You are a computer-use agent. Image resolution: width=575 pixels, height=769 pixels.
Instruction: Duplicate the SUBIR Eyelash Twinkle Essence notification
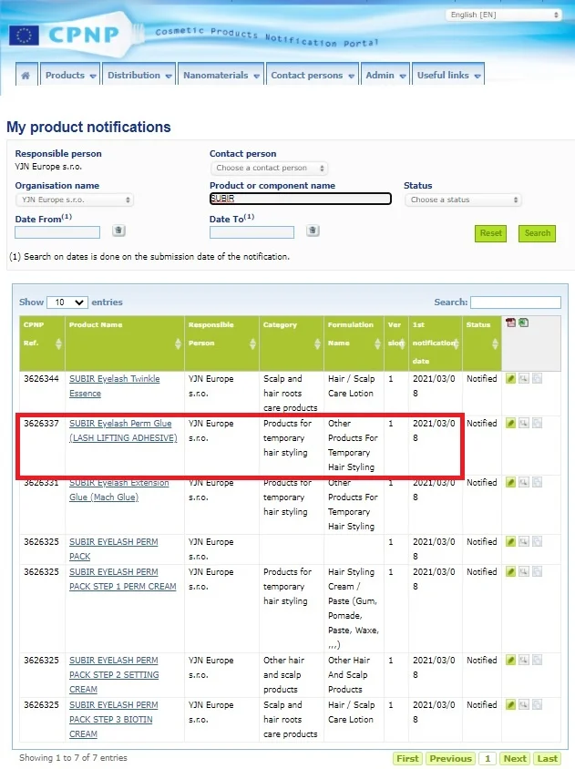tap(538, 379)
